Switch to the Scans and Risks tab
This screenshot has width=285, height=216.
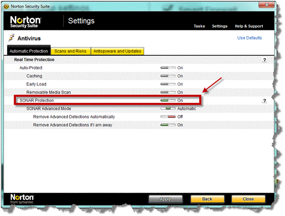(x=70, y=51)
